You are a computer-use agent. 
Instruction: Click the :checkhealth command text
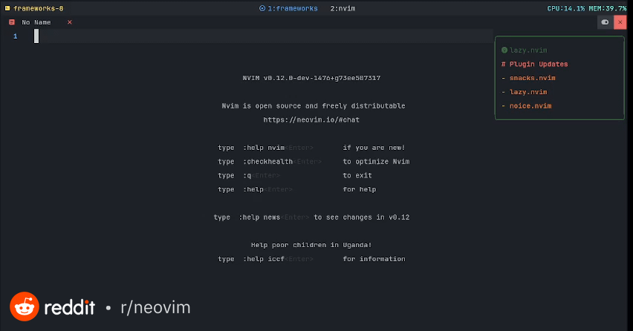pos(267,162)
